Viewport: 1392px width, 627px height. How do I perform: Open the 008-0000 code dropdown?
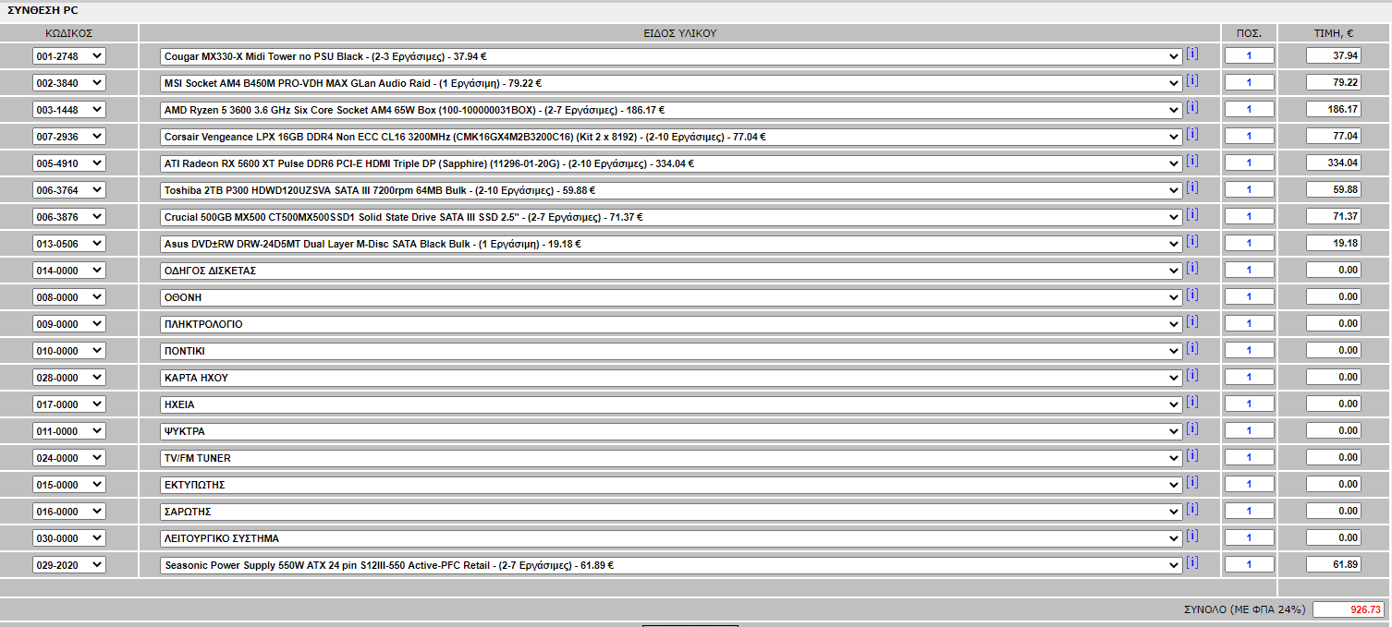click(69, 297)
